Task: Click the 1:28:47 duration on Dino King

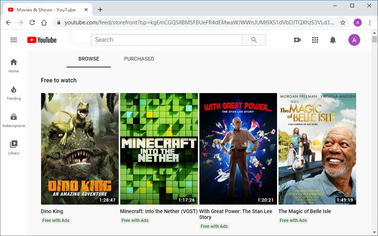Action: (x=107, y=200)
